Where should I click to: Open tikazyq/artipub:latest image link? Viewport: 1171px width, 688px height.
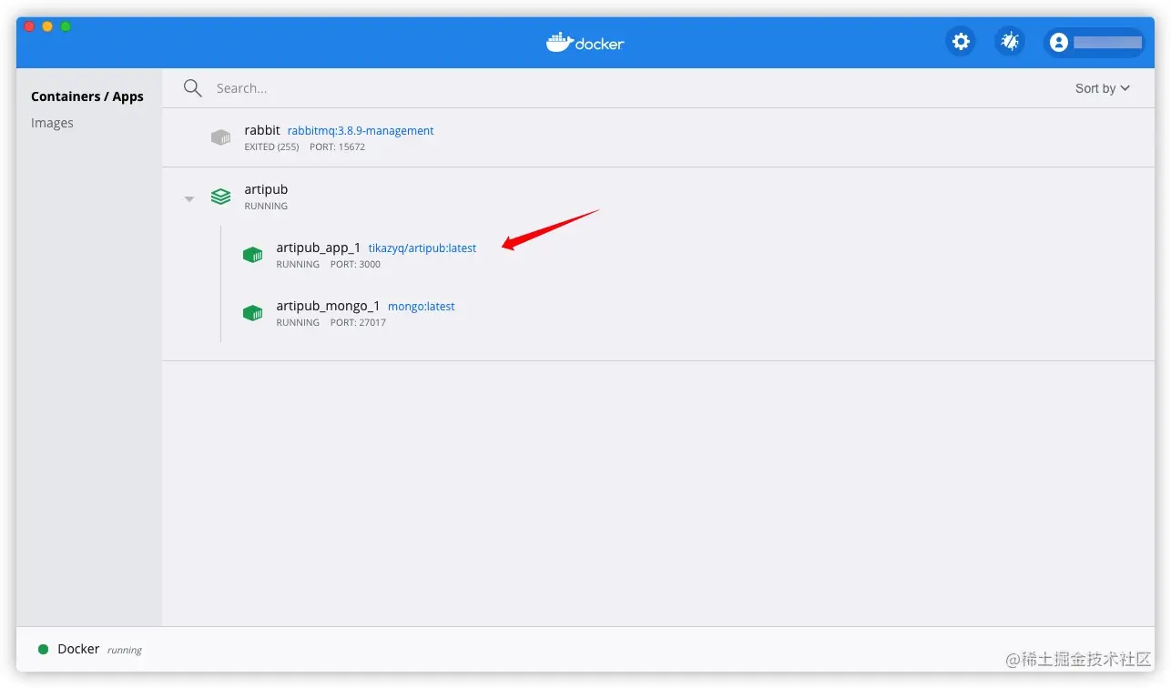[423, 248]
